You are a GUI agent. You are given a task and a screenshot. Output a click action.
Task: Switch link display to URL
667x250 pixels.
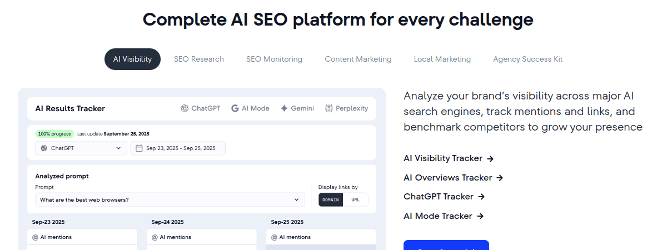coord(356,200)
